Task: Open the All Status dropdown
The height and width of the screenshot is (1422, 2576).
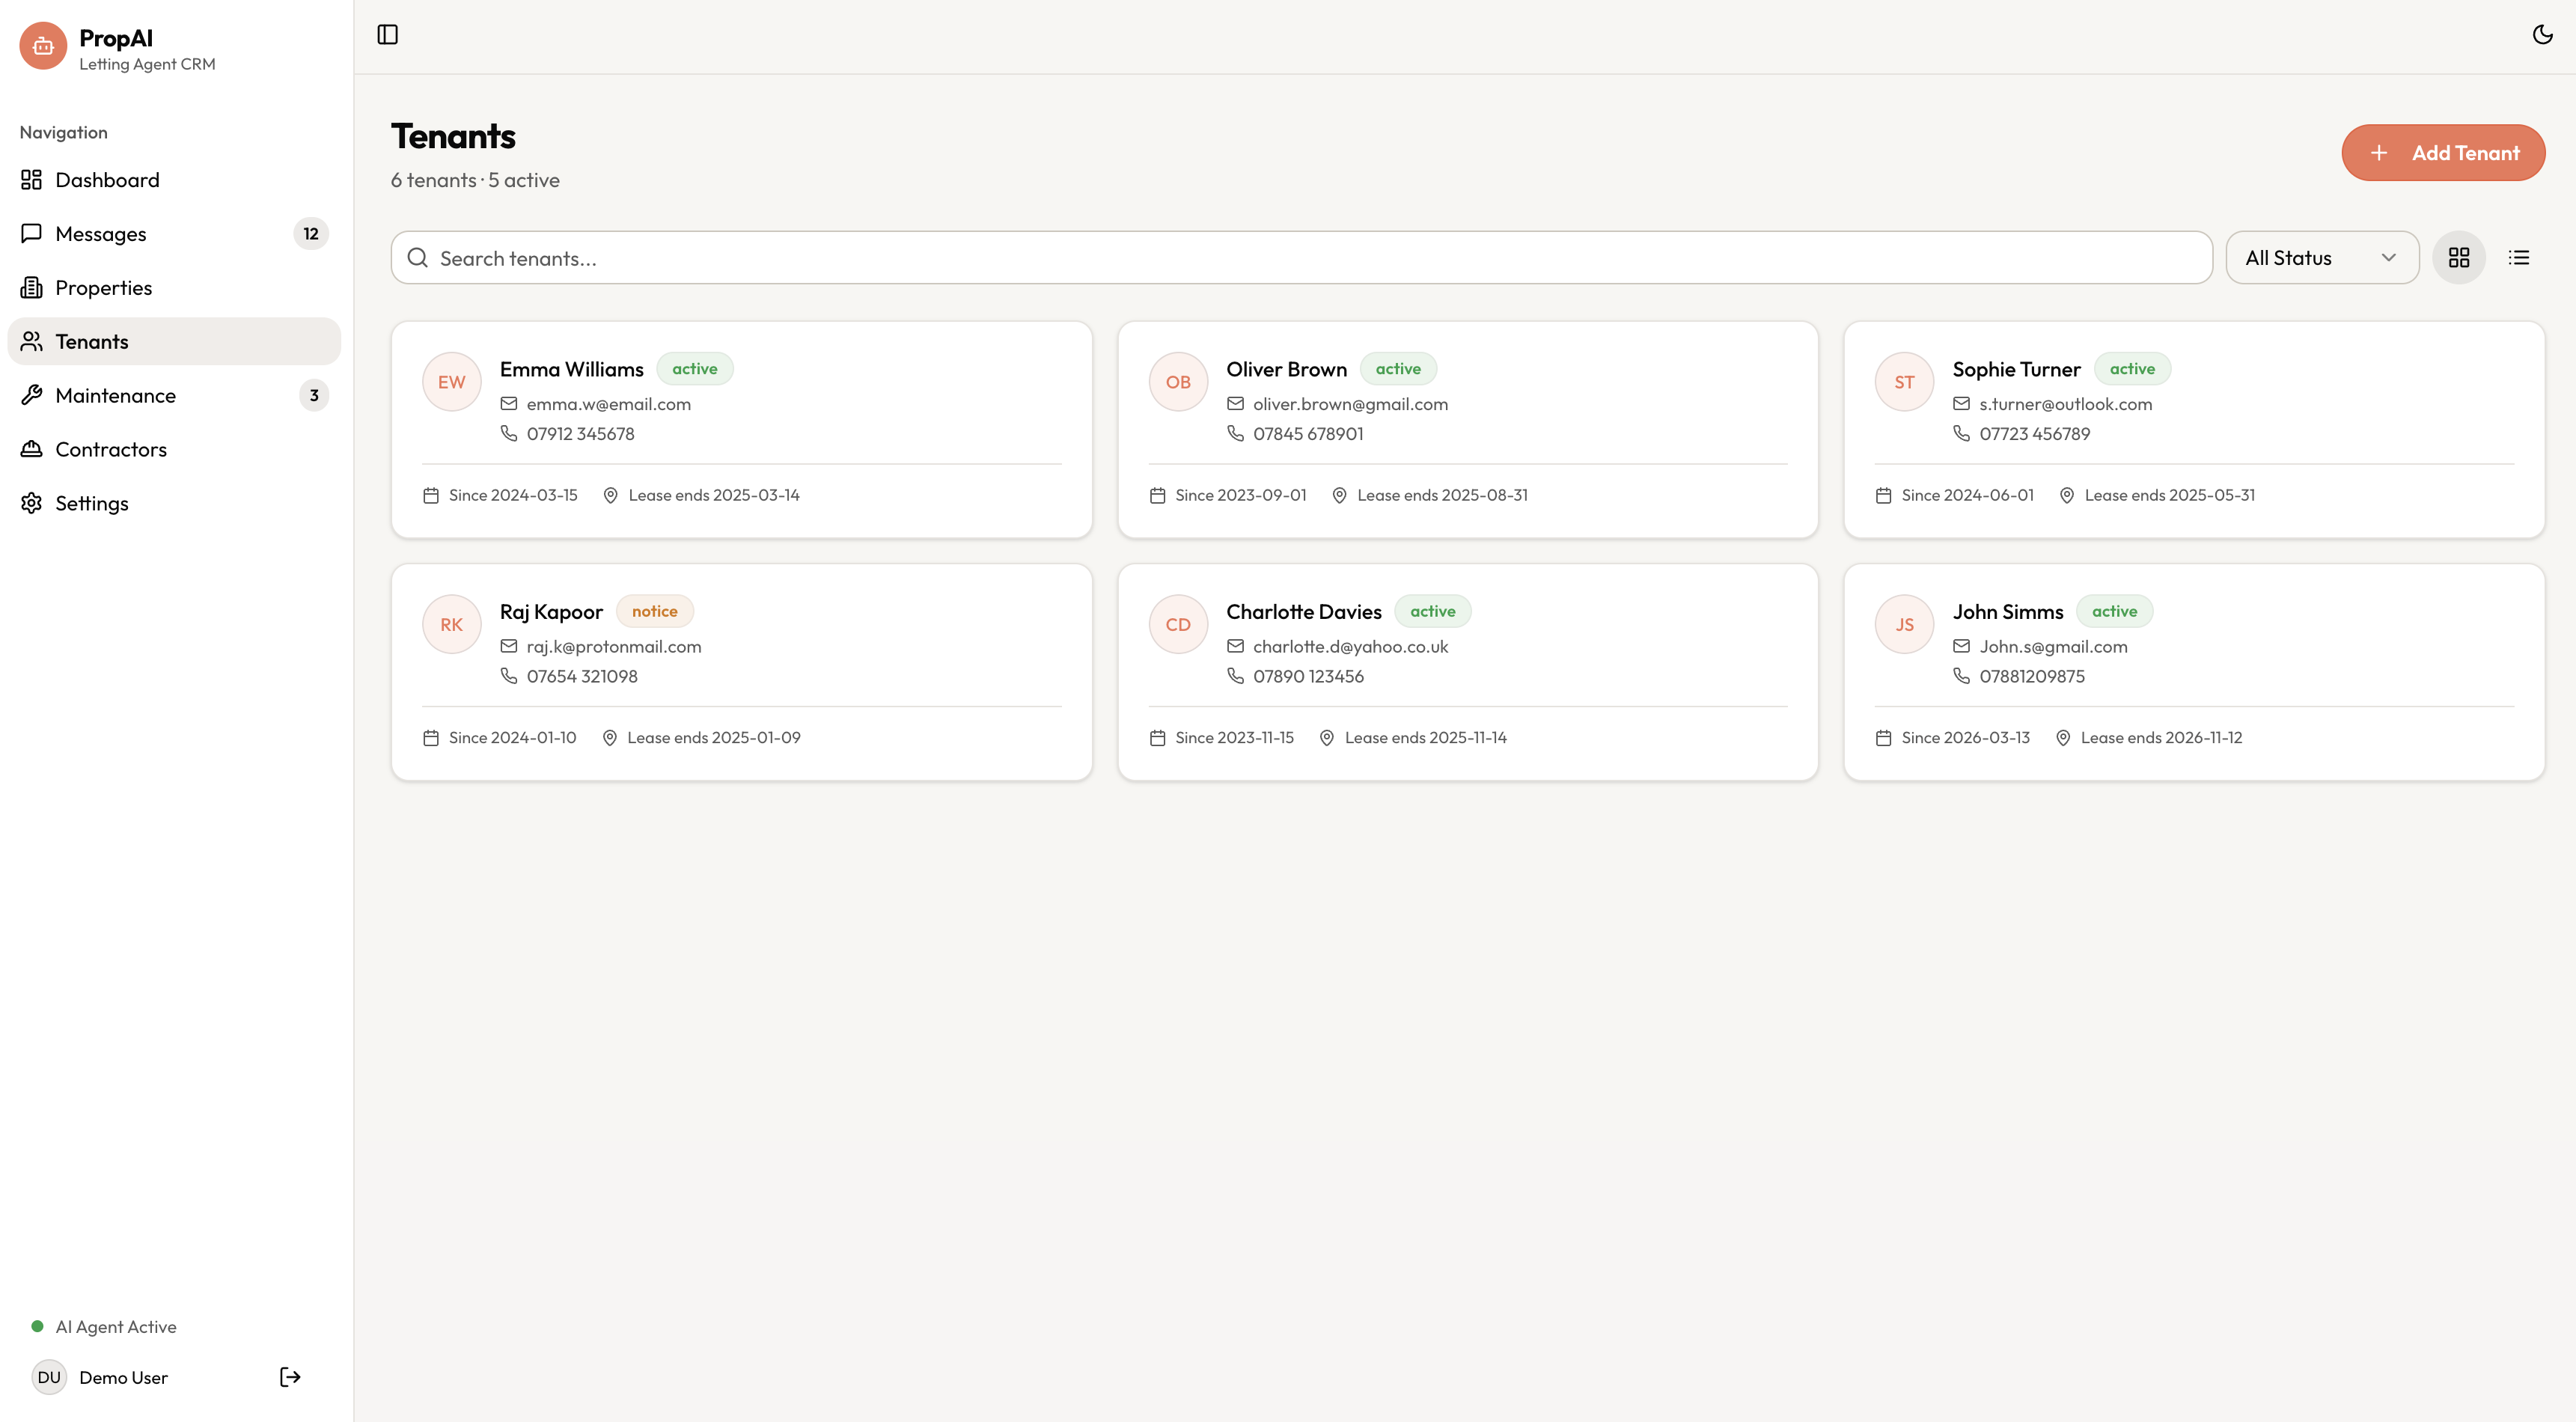Action: coord(2321,258)
